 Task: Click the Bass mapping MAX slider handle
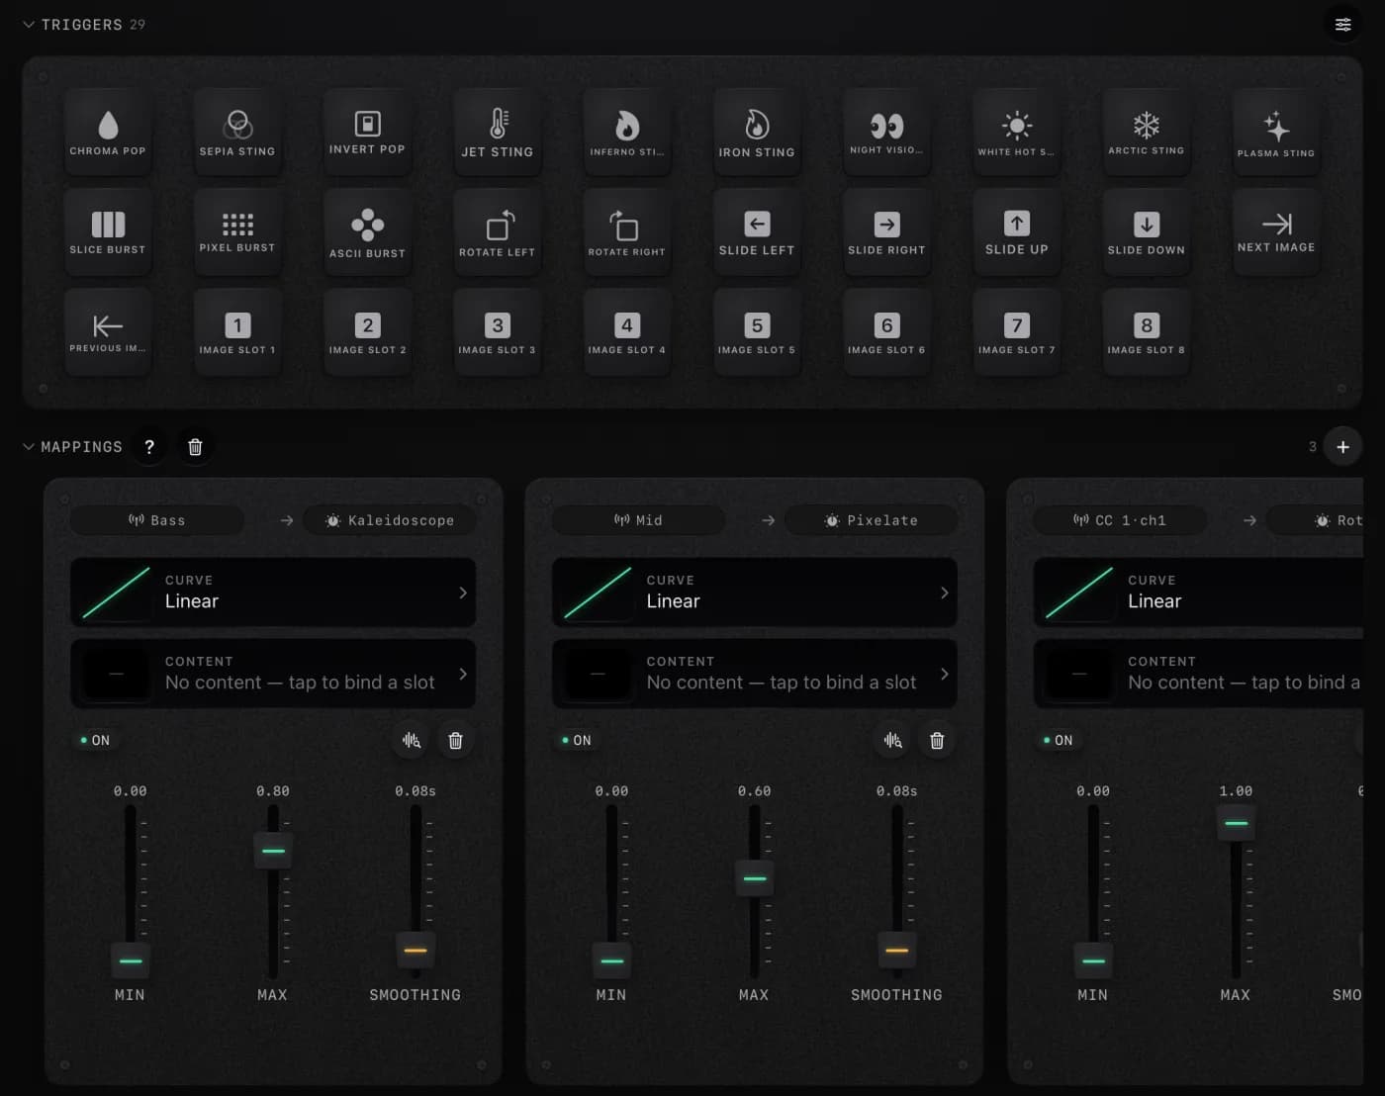(273, 851)
